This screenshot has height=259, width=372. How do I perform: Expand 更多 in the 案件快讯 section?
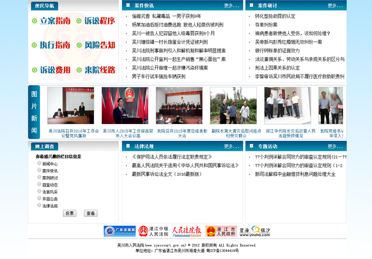[x=231, y=6]
